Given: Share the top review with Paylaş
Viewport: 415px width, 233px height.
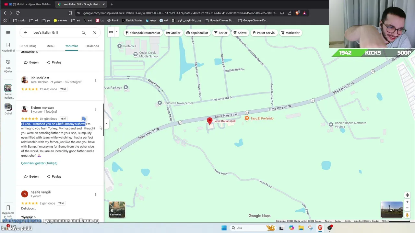Looking at the screenshot, I should 54,62.
